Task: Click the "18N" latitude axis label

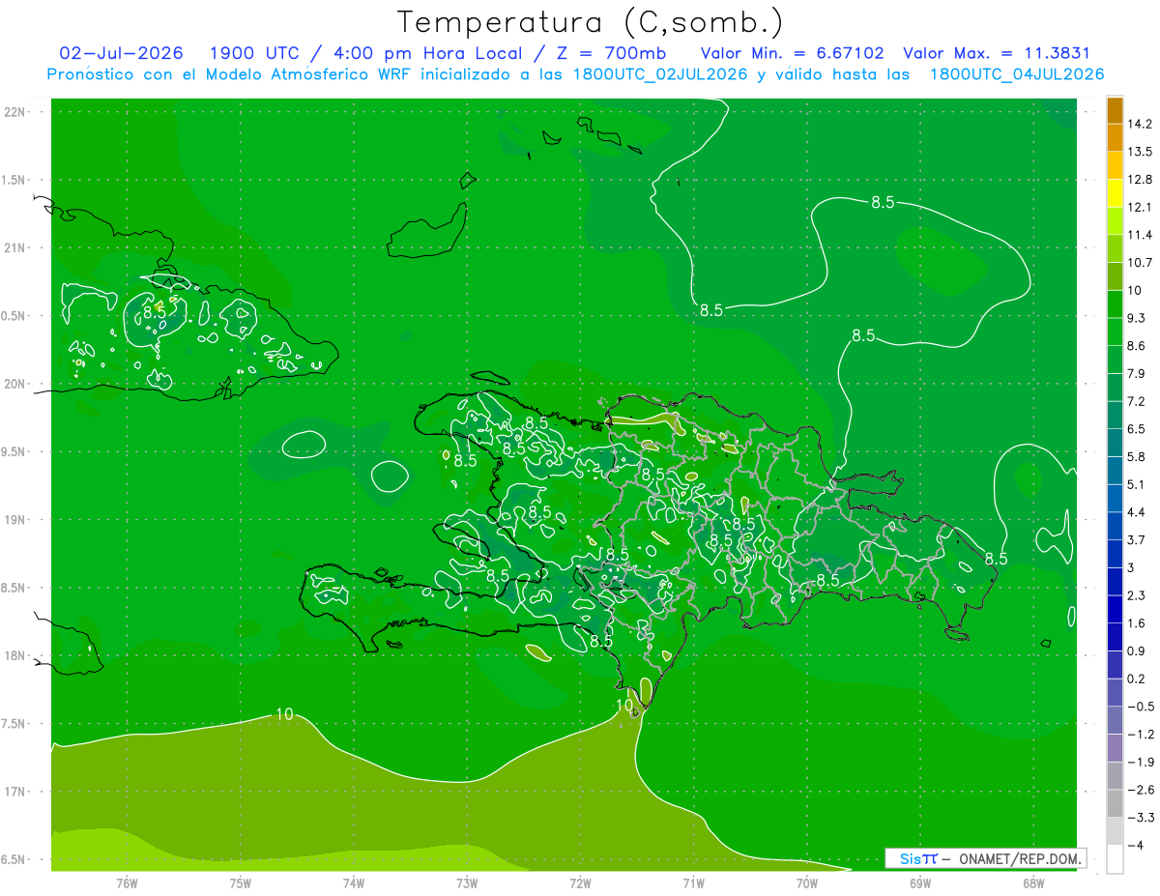Action: 14,655
